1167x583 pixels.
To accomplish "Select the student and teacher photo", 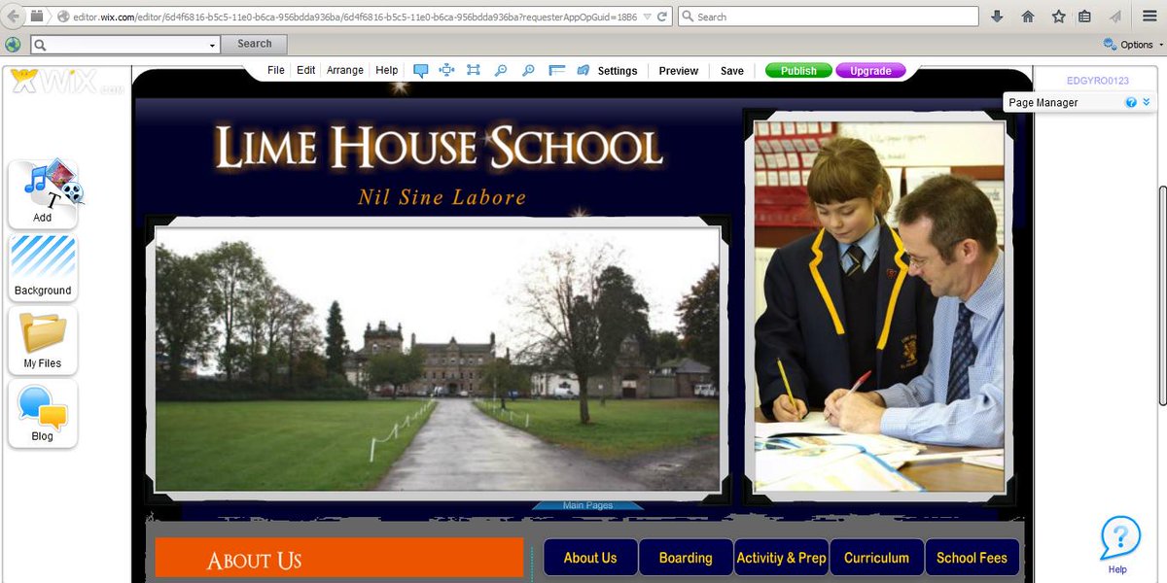I will (879, 306).
